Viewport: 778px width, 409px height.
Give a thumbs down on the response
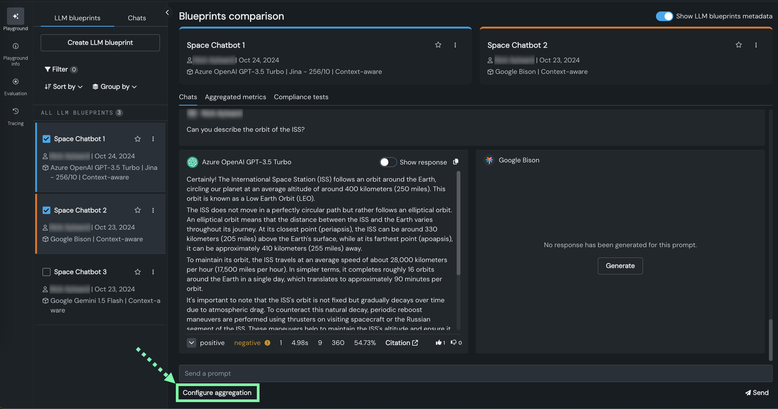(x=454, y=343)
